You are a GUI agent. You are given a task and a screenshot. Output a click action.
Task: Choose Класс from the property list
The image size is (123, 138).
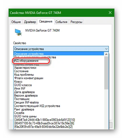59,82
